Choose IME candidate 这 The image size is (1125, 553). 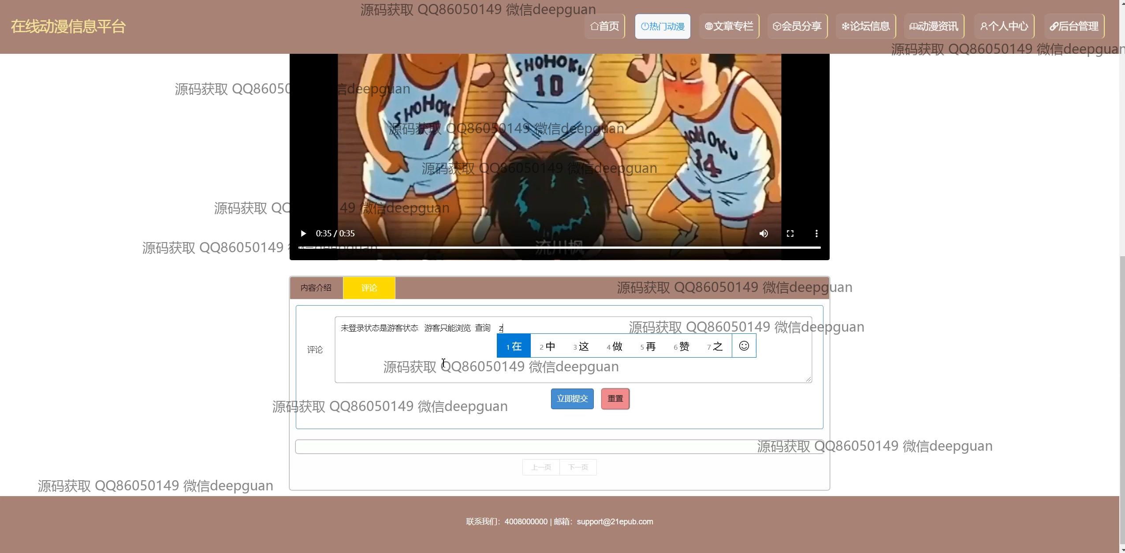tap(581, 346)
